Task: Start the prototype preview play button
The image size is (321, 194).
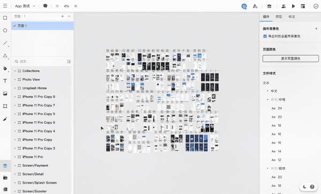Action: [x=293, y=6]
